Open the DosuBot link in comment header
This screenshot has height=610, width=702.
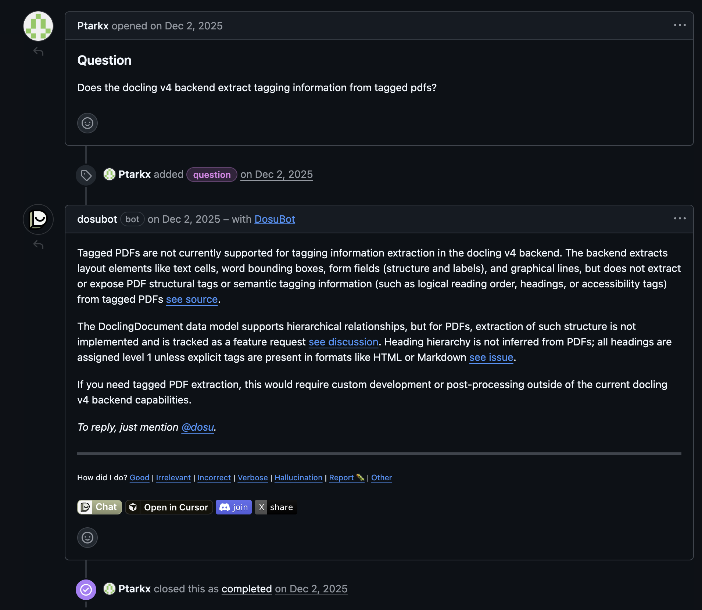[x=275, y=219]
